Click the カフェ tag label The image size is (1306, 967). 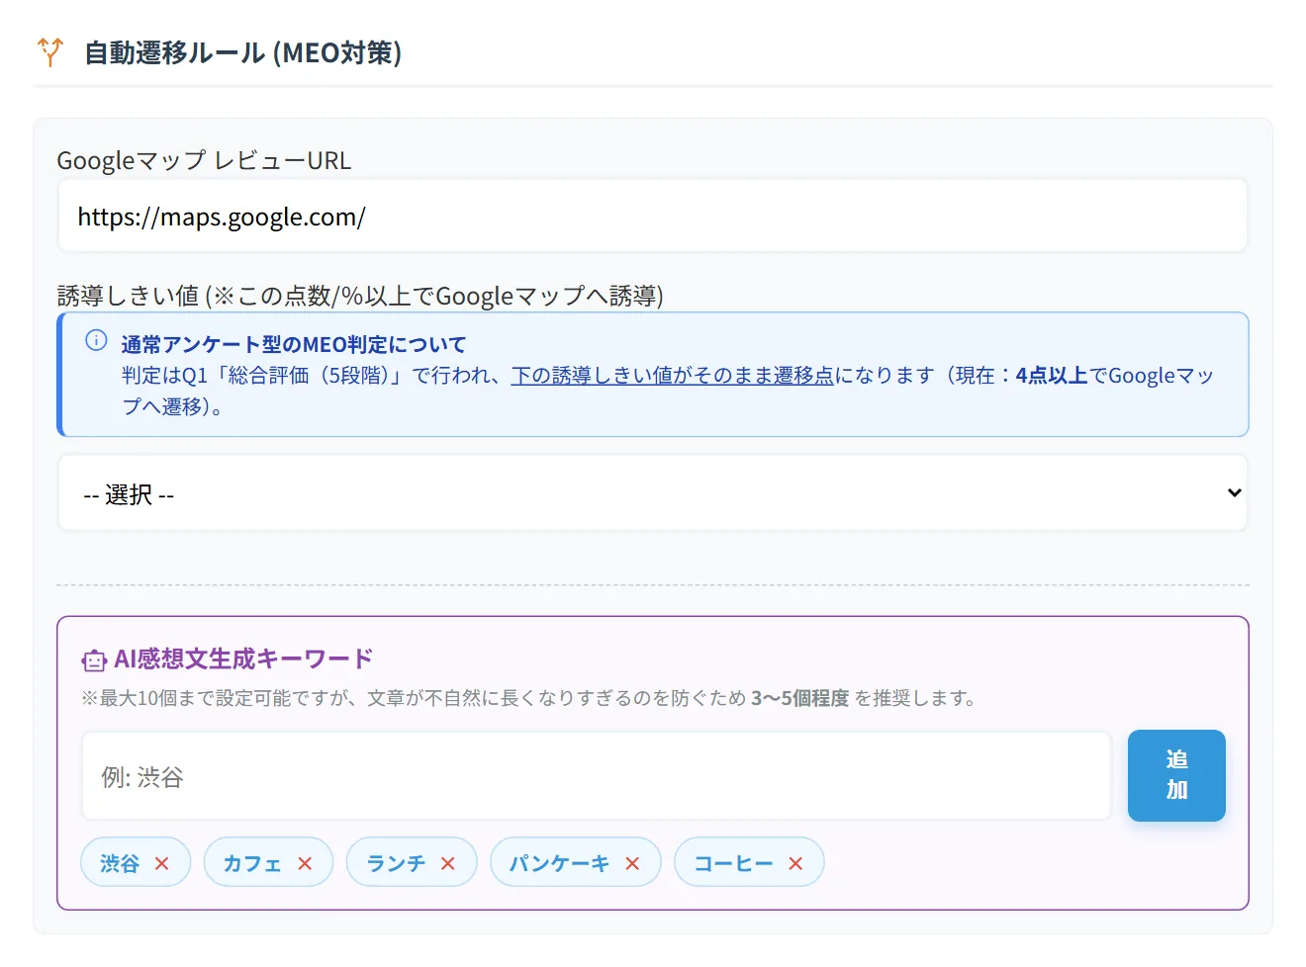point(252,863)
